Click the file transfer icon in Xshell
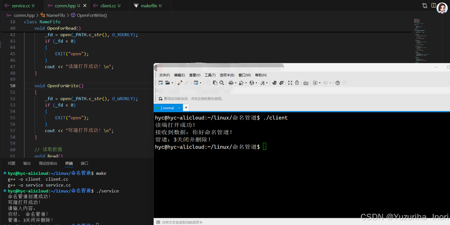The image size is (450, 225). 241,83
